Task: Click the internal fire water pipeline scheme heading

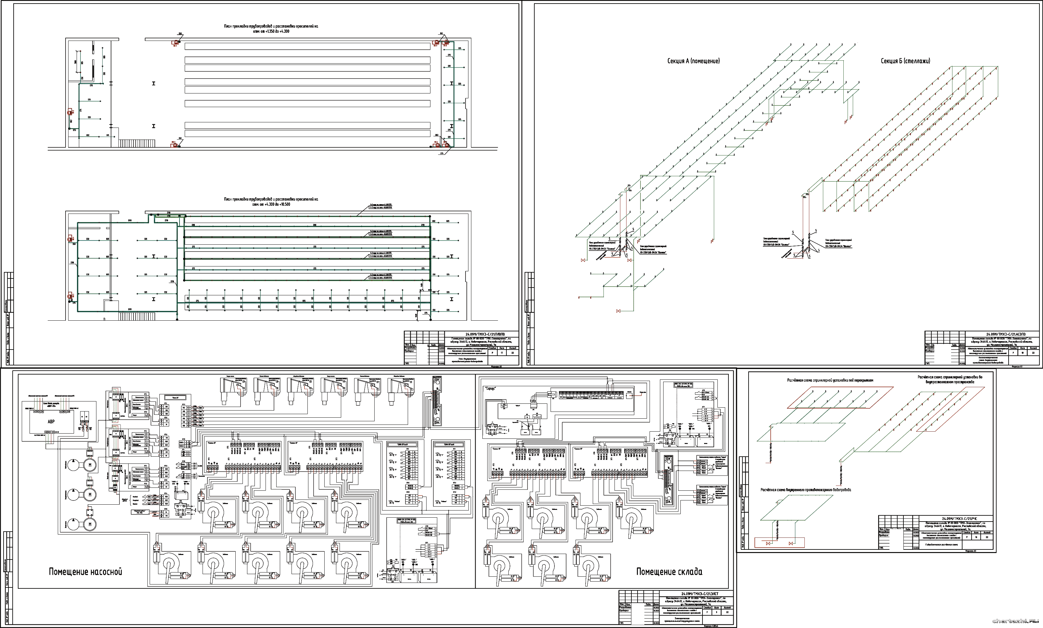Action: (x=805, y=490)
